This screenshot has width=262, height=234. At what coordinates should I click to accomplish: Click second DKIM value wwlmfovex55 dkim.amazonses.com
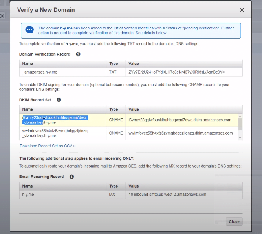[180, 133]
